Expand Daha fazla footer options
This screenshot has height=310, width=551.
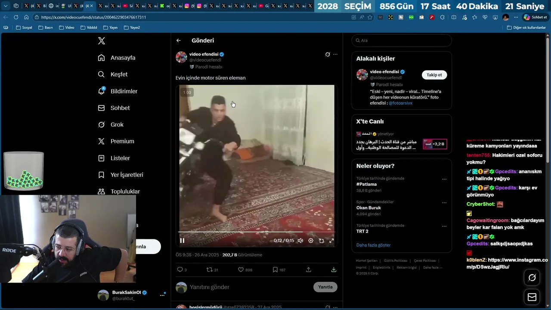[433, 267]
